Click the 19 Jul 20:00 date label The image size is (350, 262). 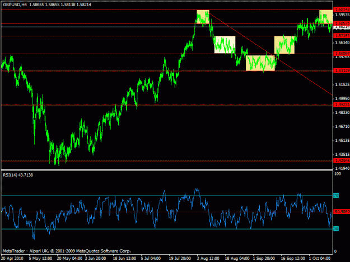point(180,259)
